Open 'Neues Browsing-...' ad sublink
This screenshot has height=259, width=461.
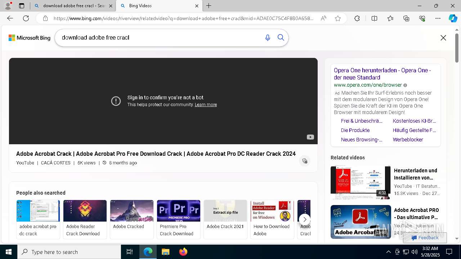(362, 140)
